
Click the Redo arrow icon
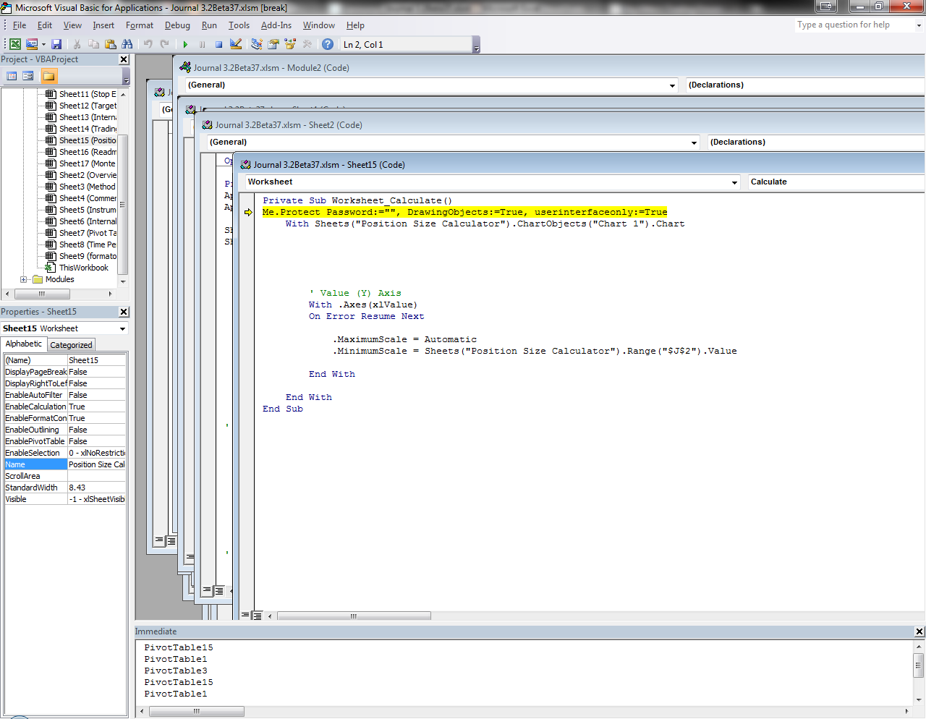coord(164,44)
